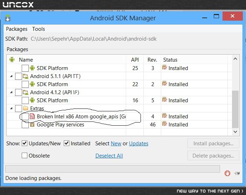Select the Broken Intel x86 Atom google_apis row
Viewport: 246px width, 195px height.
[81, 117]
